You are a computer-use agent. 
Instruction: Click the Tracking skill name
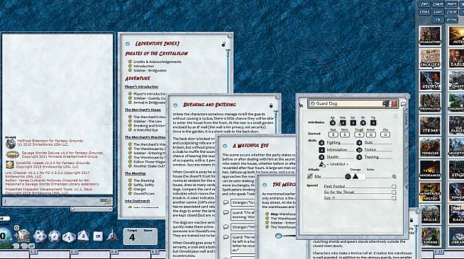click(371, 157)
